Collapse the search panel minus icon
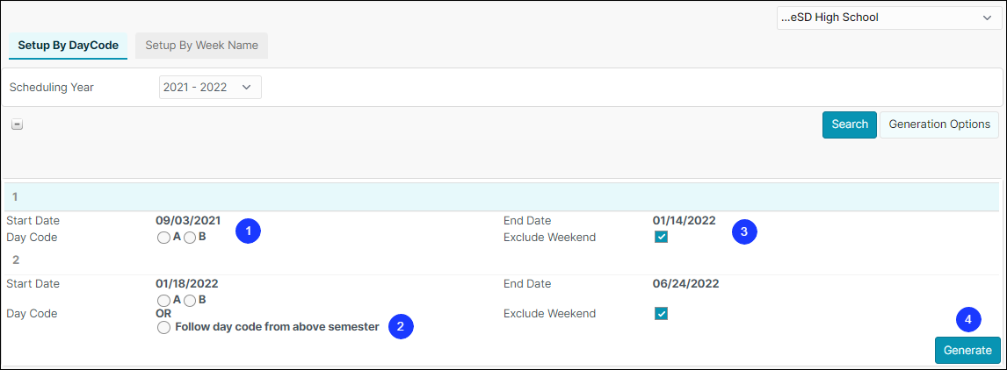Screen dimensions: 1007x370 tap(18, 125)
